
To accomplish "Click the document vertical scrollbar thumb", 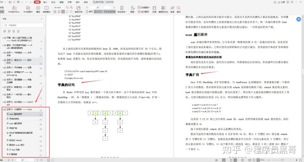I will click(x=302, y=72).
